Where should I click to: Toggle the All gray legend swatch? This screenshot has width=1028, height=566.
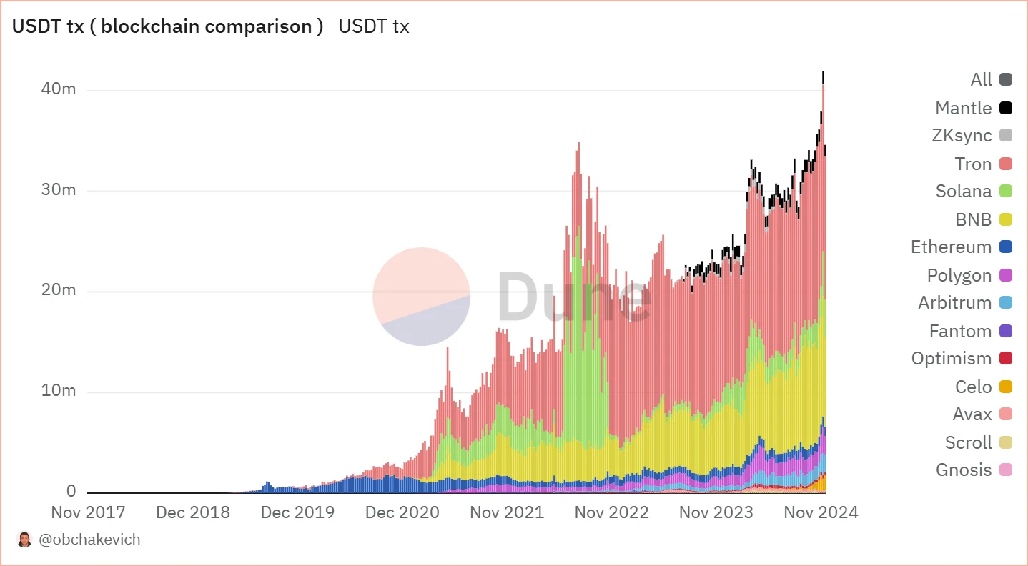(1006, 79)
